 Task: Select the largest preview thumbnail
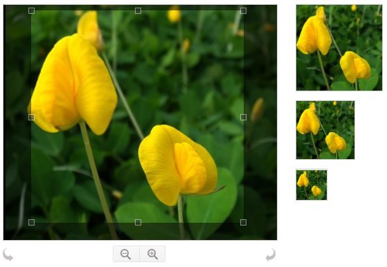pos(339,48)
